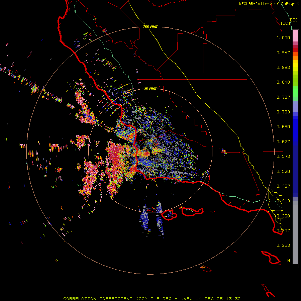Click the pink top segment of color bar

(x=295, y=36)
